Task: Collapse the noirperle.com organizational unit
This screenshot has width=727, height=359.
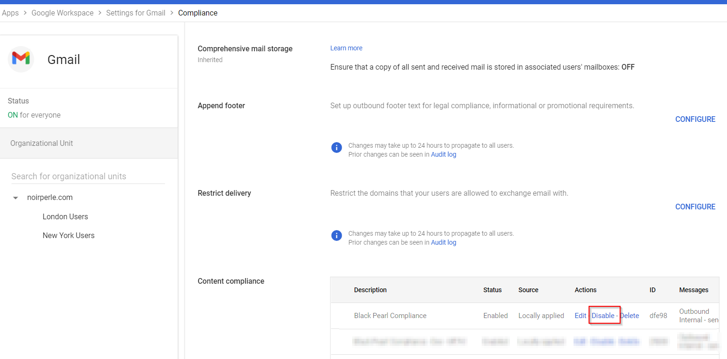Action: pyautogui.click(x=16, y=198)
